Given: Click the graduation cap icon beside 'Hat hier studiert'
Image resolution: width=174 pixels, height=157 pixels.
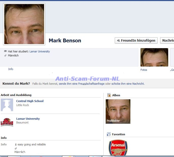Looking at the screenshot, I should (x=5, y=51).
